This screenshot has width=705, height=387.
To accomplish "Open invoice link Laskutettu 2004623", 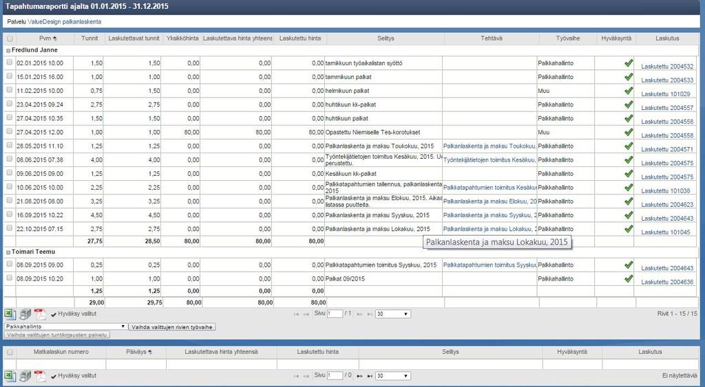I will tap(667, 204).
